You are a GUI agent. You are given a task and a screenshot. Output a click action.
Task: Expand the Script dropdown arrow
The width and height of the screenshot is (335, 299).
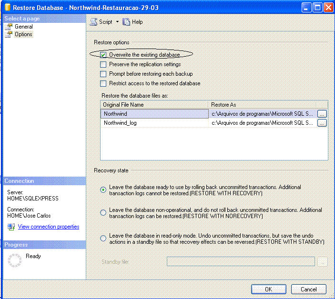[117, 22]
